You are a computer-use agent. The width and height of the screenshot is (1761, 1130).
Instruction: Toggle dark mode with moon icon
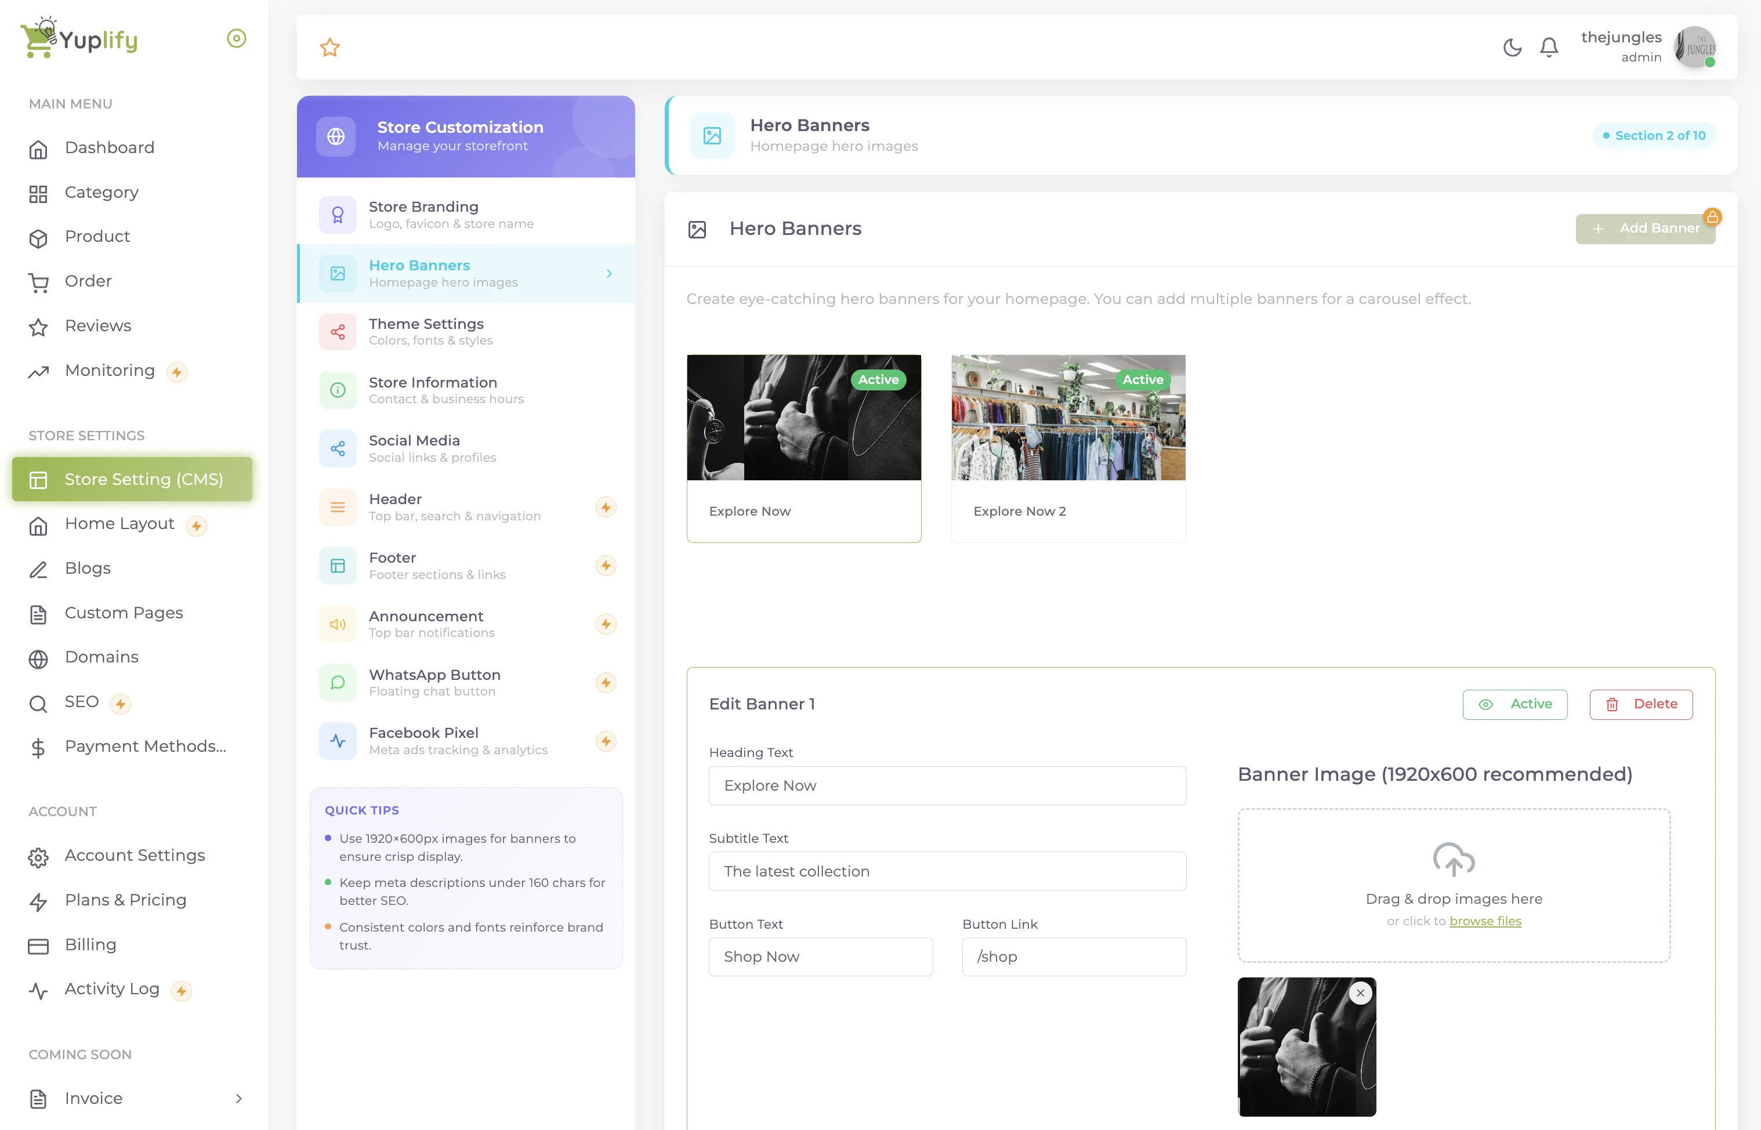click(1512, 48)
